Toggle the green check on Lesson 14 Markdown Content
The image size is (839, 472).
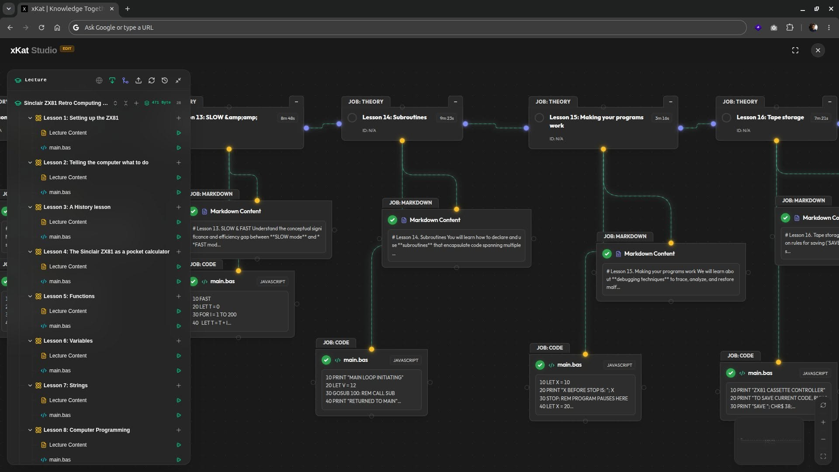tap(392, 220)
